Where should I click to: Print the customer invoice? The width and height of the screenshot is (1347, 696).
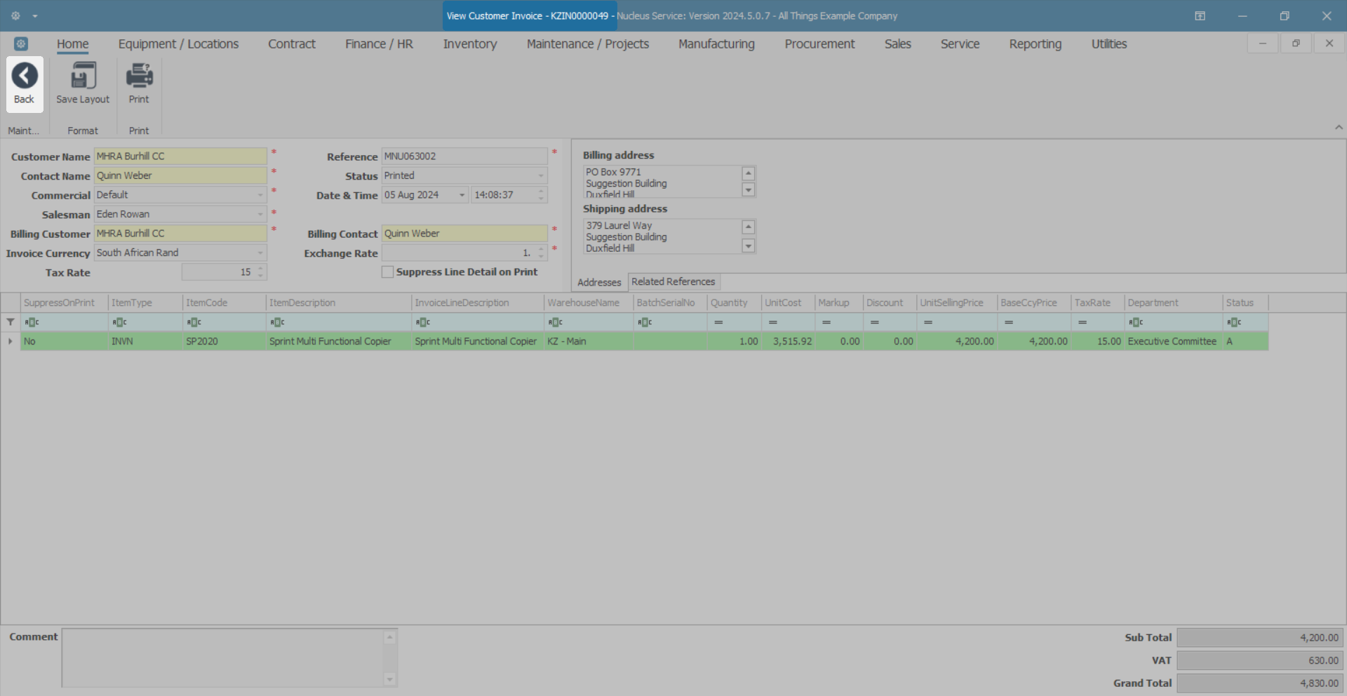(139, 84)
